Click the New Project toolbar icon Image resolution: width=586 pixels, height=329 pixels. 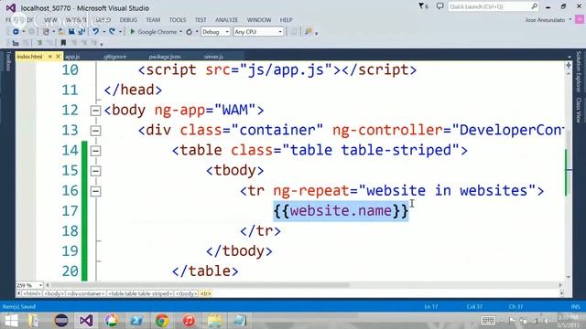tap(46, 32)
